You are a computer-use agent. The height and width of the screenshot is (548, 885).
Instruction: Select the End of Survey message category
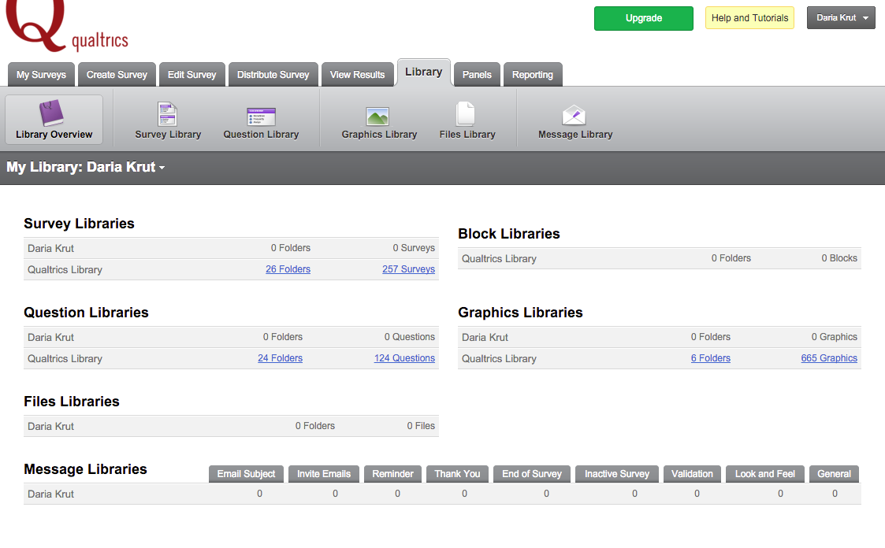coord(532,474)
